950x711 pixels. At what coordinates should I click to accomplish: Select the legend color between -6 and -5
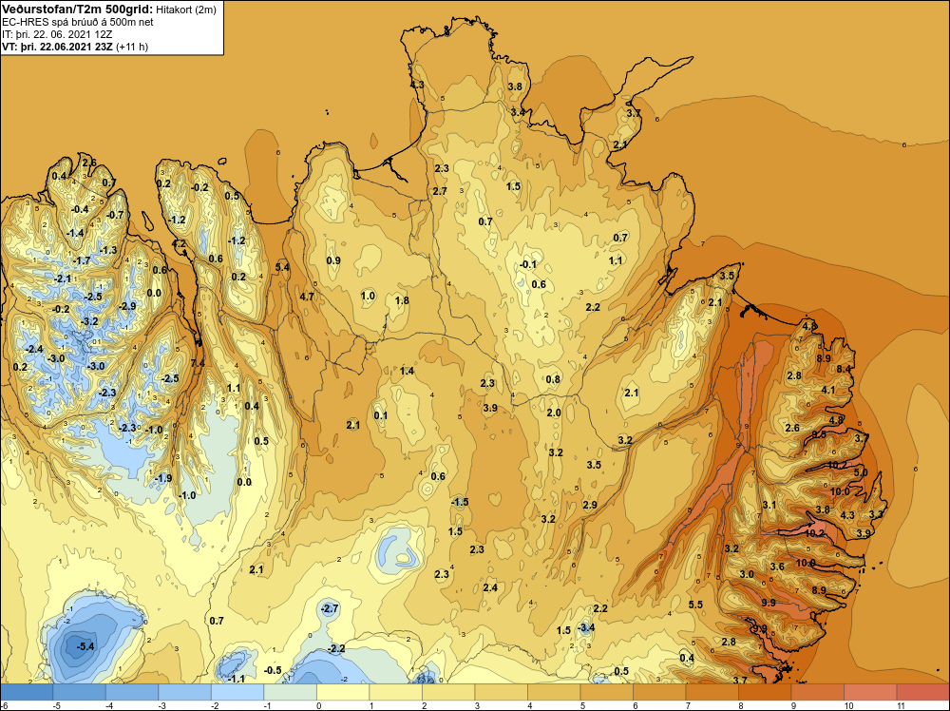point(27,692)
